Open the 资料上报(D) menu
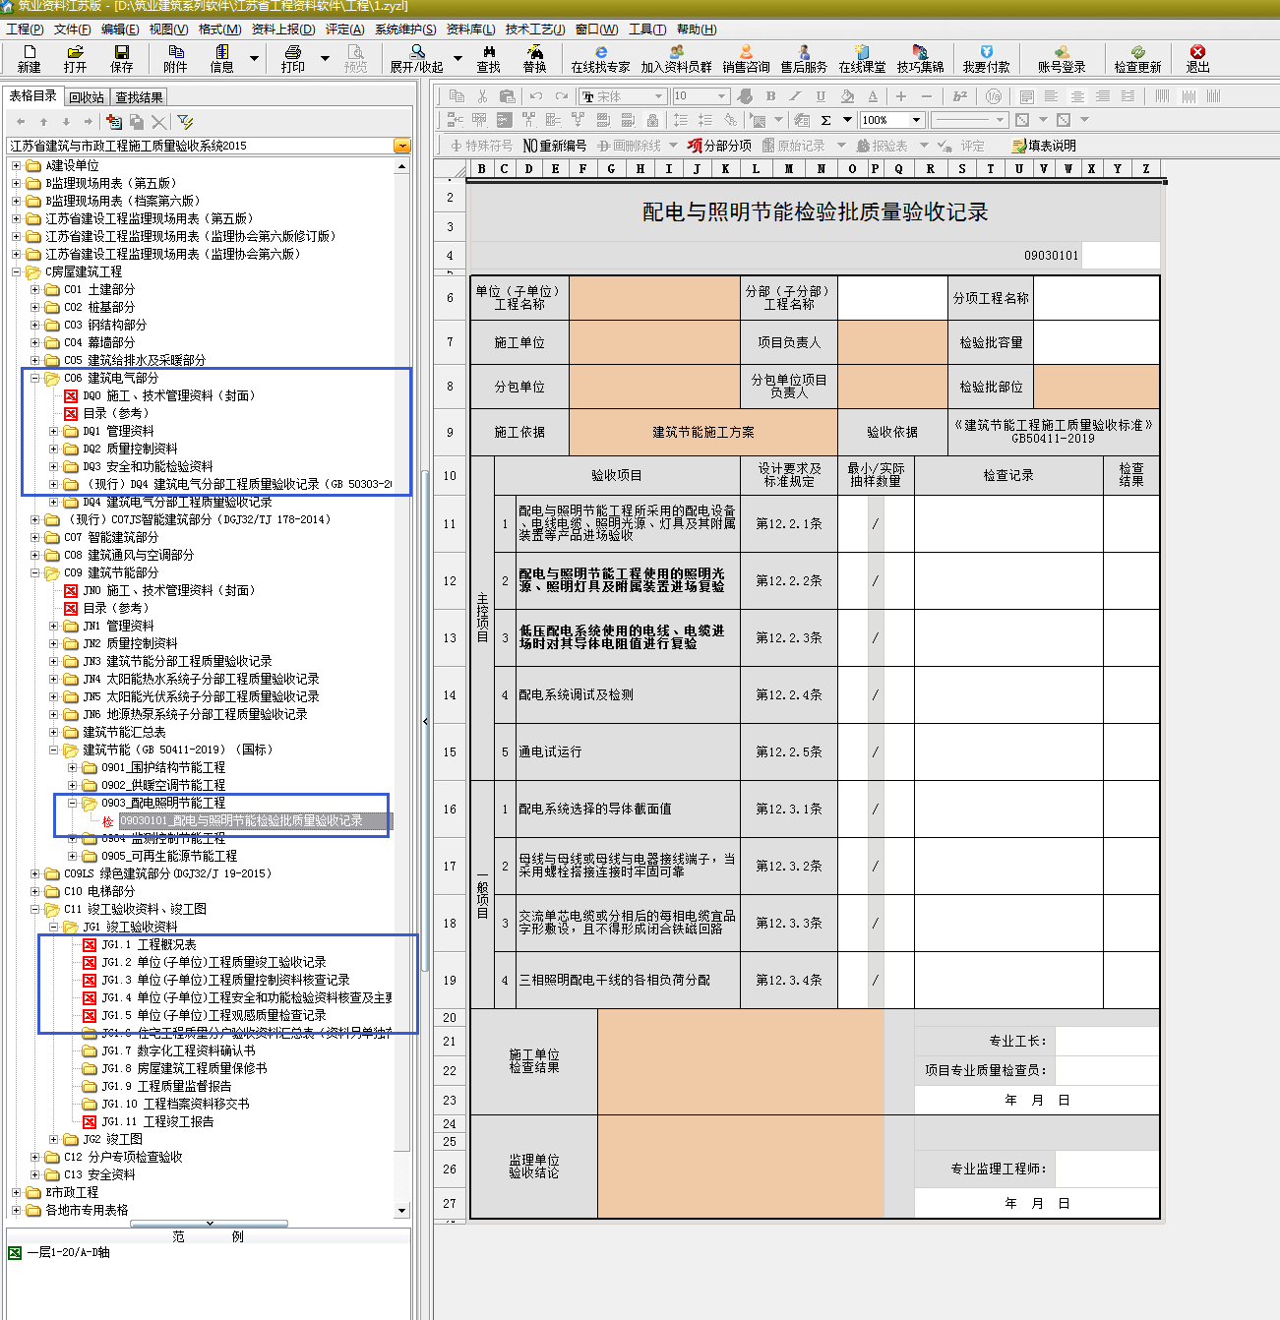 (283, 30)
